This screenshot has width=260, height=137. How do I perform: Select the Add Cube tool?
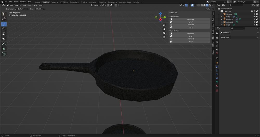click(4, 54)
